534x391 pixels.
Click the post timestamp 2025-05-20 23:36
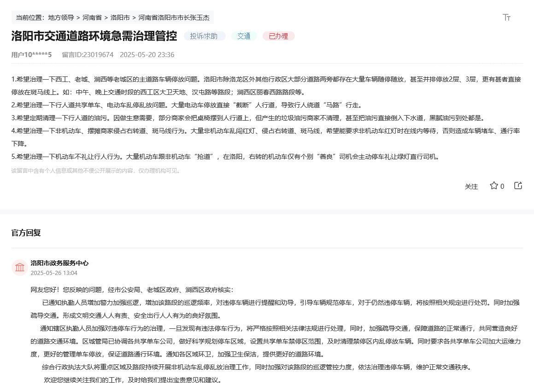147,55
